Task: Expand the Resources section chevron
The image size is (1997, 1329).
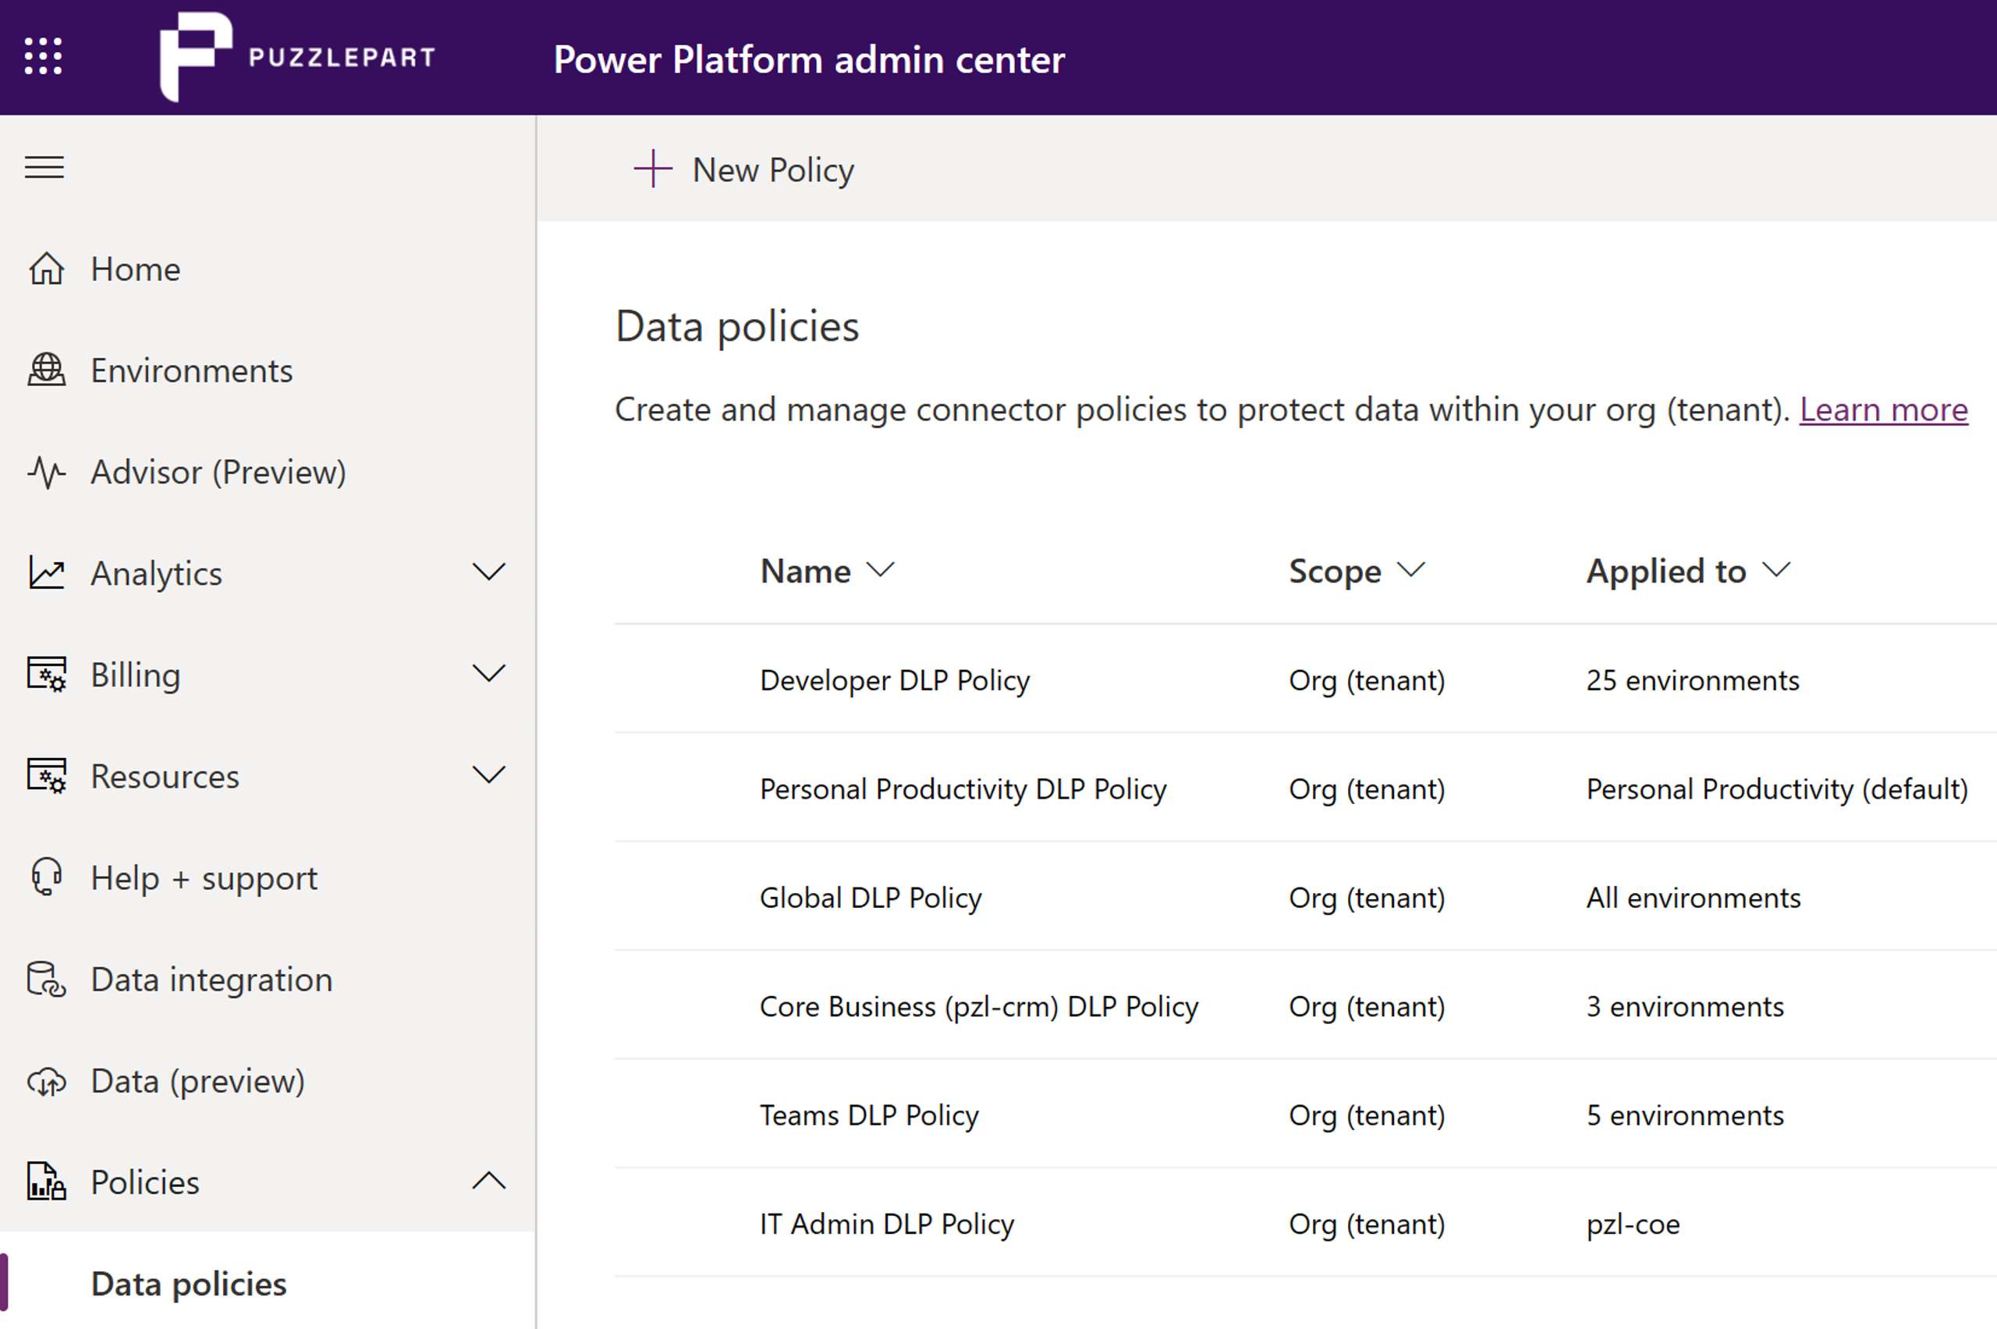Action: click(488, 775)
